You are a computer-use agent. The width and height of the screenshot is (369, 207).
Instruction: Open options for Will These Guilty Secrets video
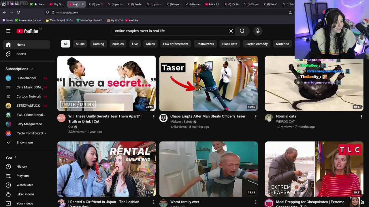coord(154,116)
